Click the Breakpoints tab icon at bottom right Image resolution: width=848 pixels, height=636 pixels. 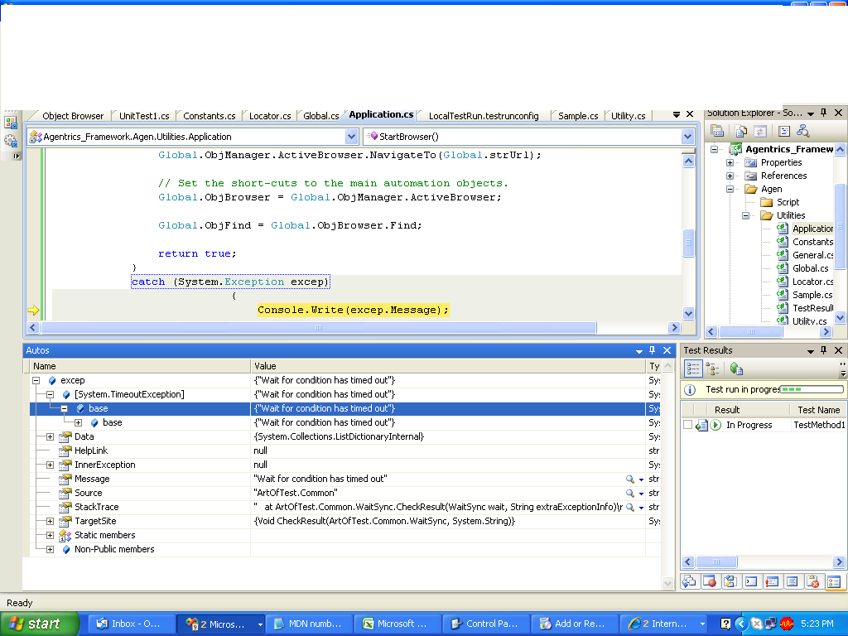click(710, 582)
